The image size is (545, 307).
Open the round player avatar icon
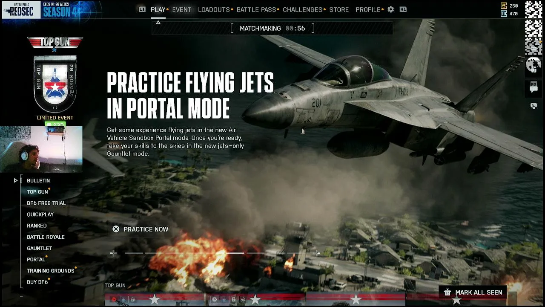(534, 65)
